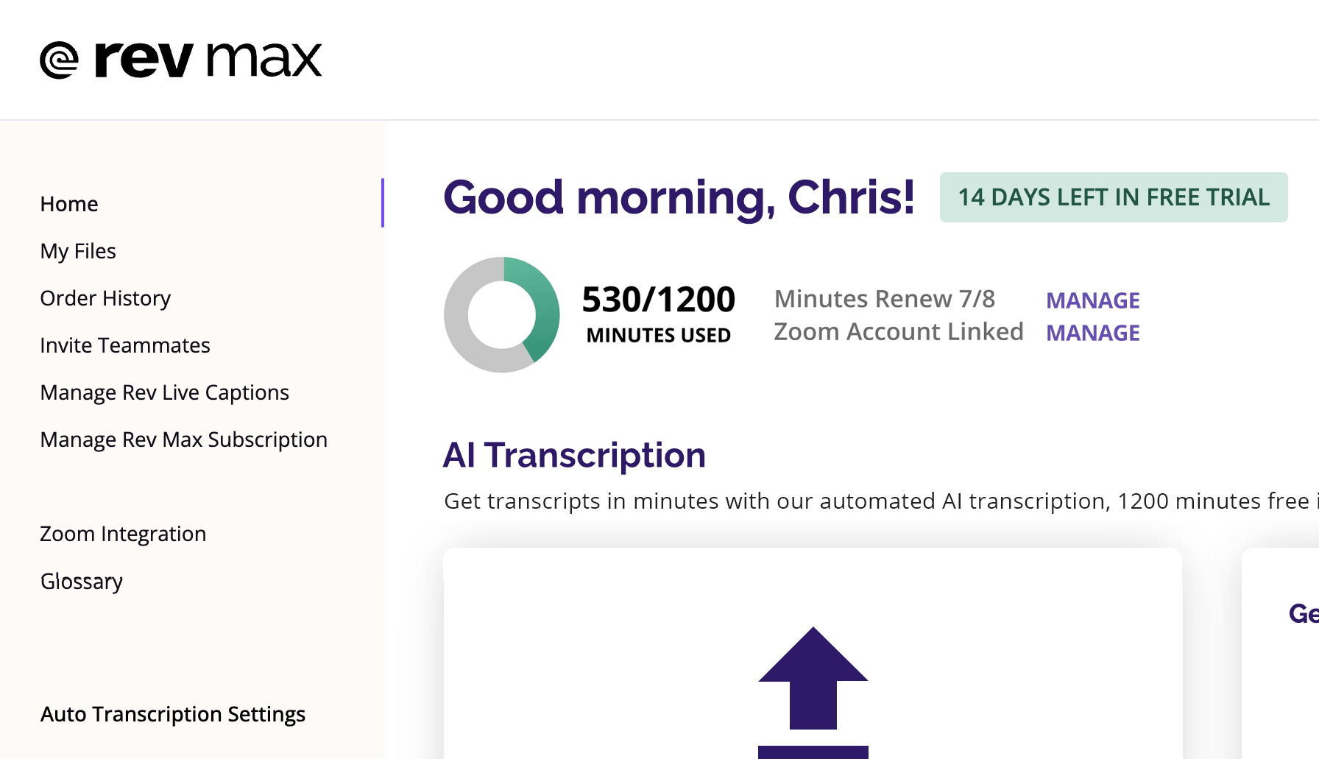Screen dimensions: 1319x759
Task: Click the partially visible right card
Action: click(x=1280, y=654)
